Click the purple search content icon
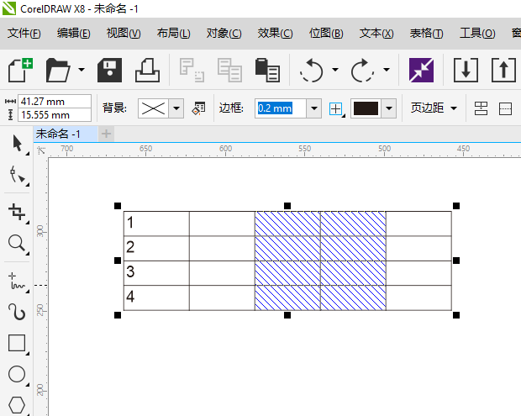The height and width of the screenshot is (416, 521). tap(421, 70)
